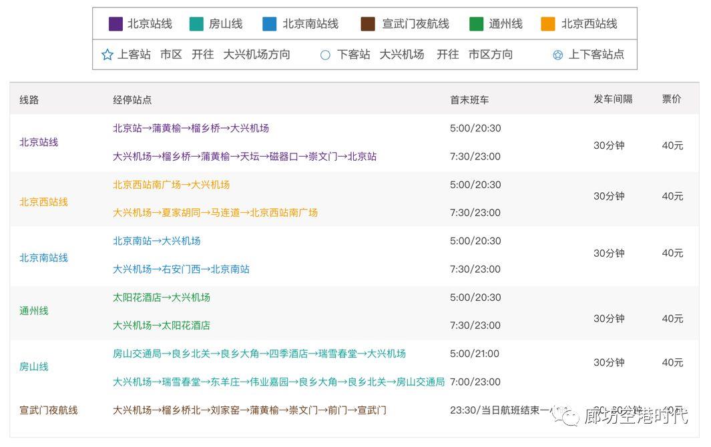Click the circle 下客站 legend icon
711x447 pixels.
tap(325, 55)
